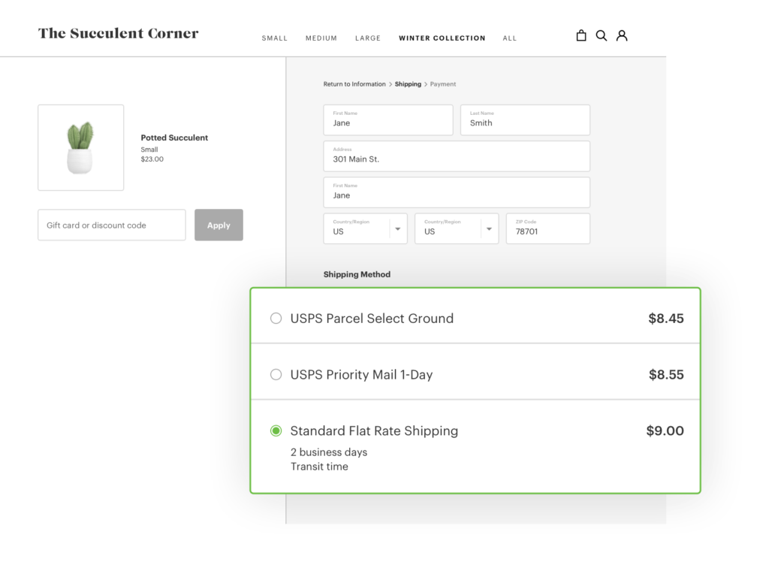Open the user account icon
Image resolution: width=769 pixels, height=562 pixels.
[x=622, y=35]
